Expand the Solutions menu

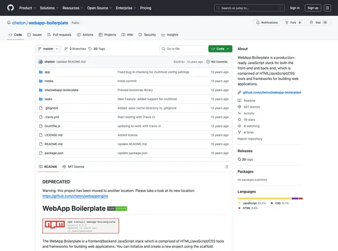49,8
